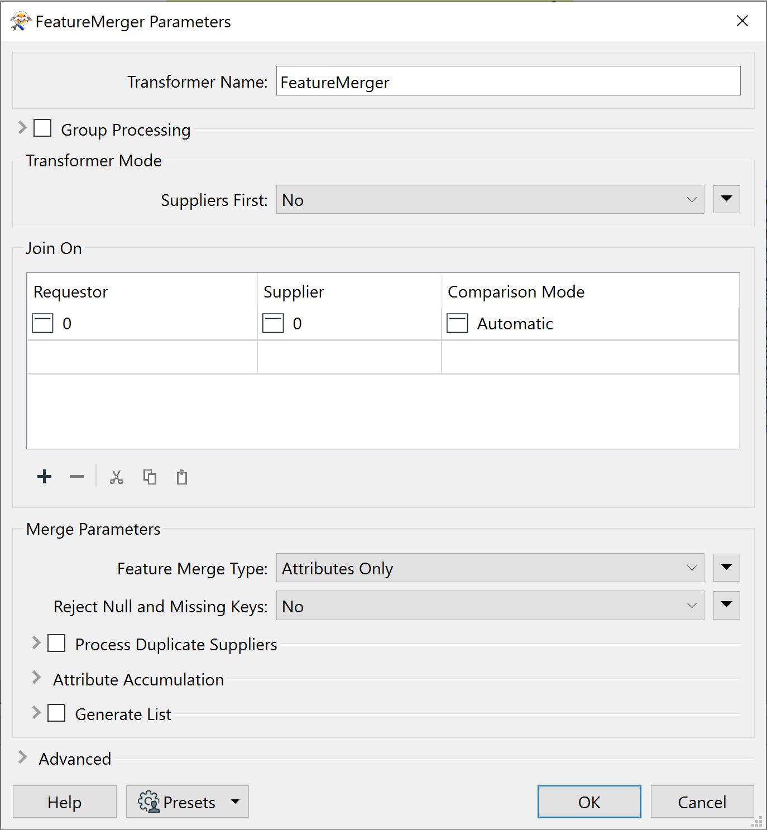Enable the Group Processing checkbox
The image size is (767, 830).
[x=42, y=128]
